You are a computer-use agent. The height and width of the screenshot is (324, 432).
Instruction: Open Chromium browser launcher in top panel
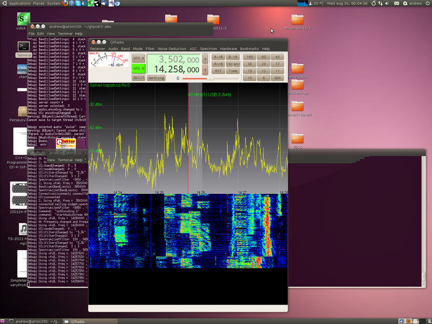[117, 3]
